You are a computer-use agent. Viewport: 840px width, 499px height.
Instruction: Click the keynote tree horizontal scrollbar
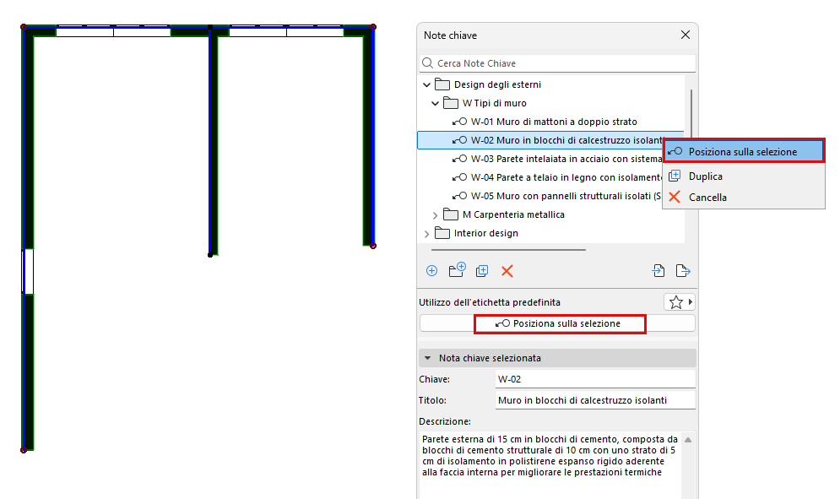tap(508, 250)
